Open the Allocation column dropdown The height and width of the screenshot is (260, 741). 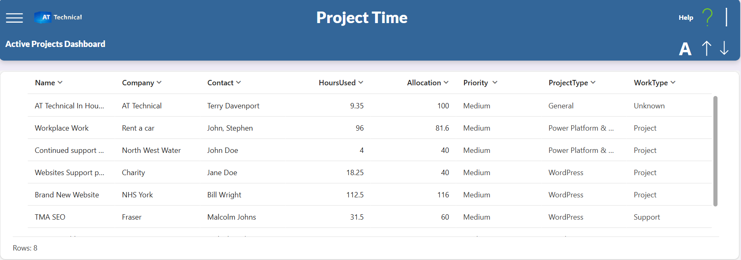[x=446, y=82]
